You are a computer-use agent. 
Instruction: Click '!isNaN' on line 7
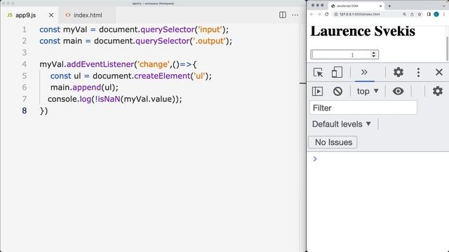click(x=107, y=99)
